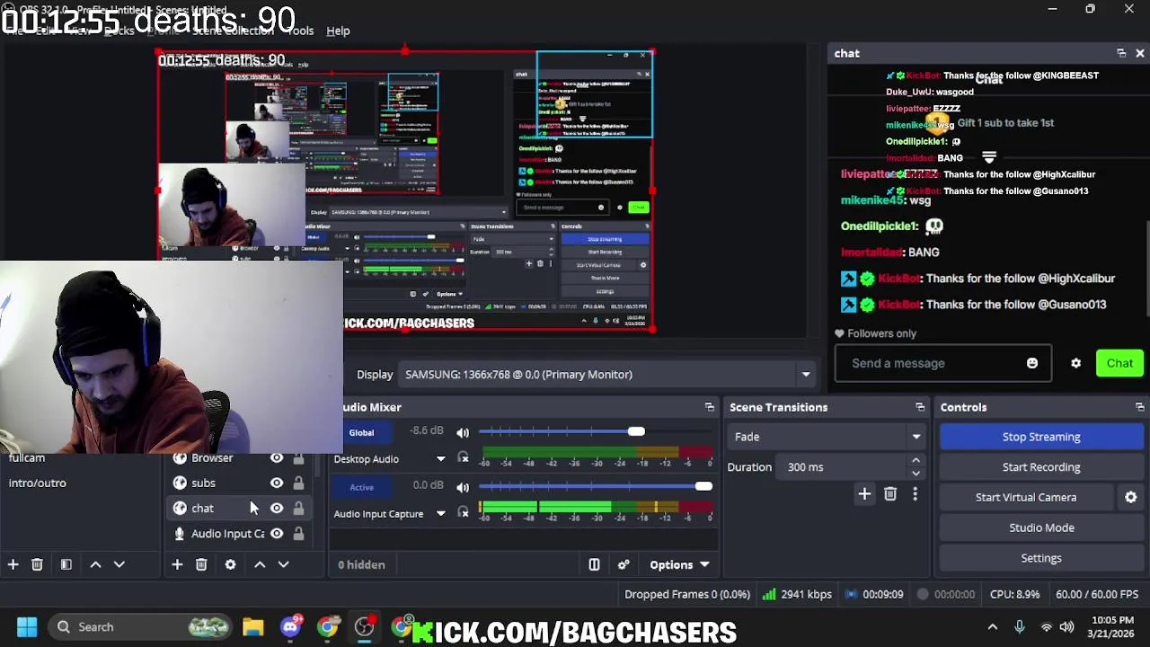The image size is (1150, 647).
Task: Toggle the lock on Audio Input Capture source
Action: pyautogui.click(x=298, y=534)
